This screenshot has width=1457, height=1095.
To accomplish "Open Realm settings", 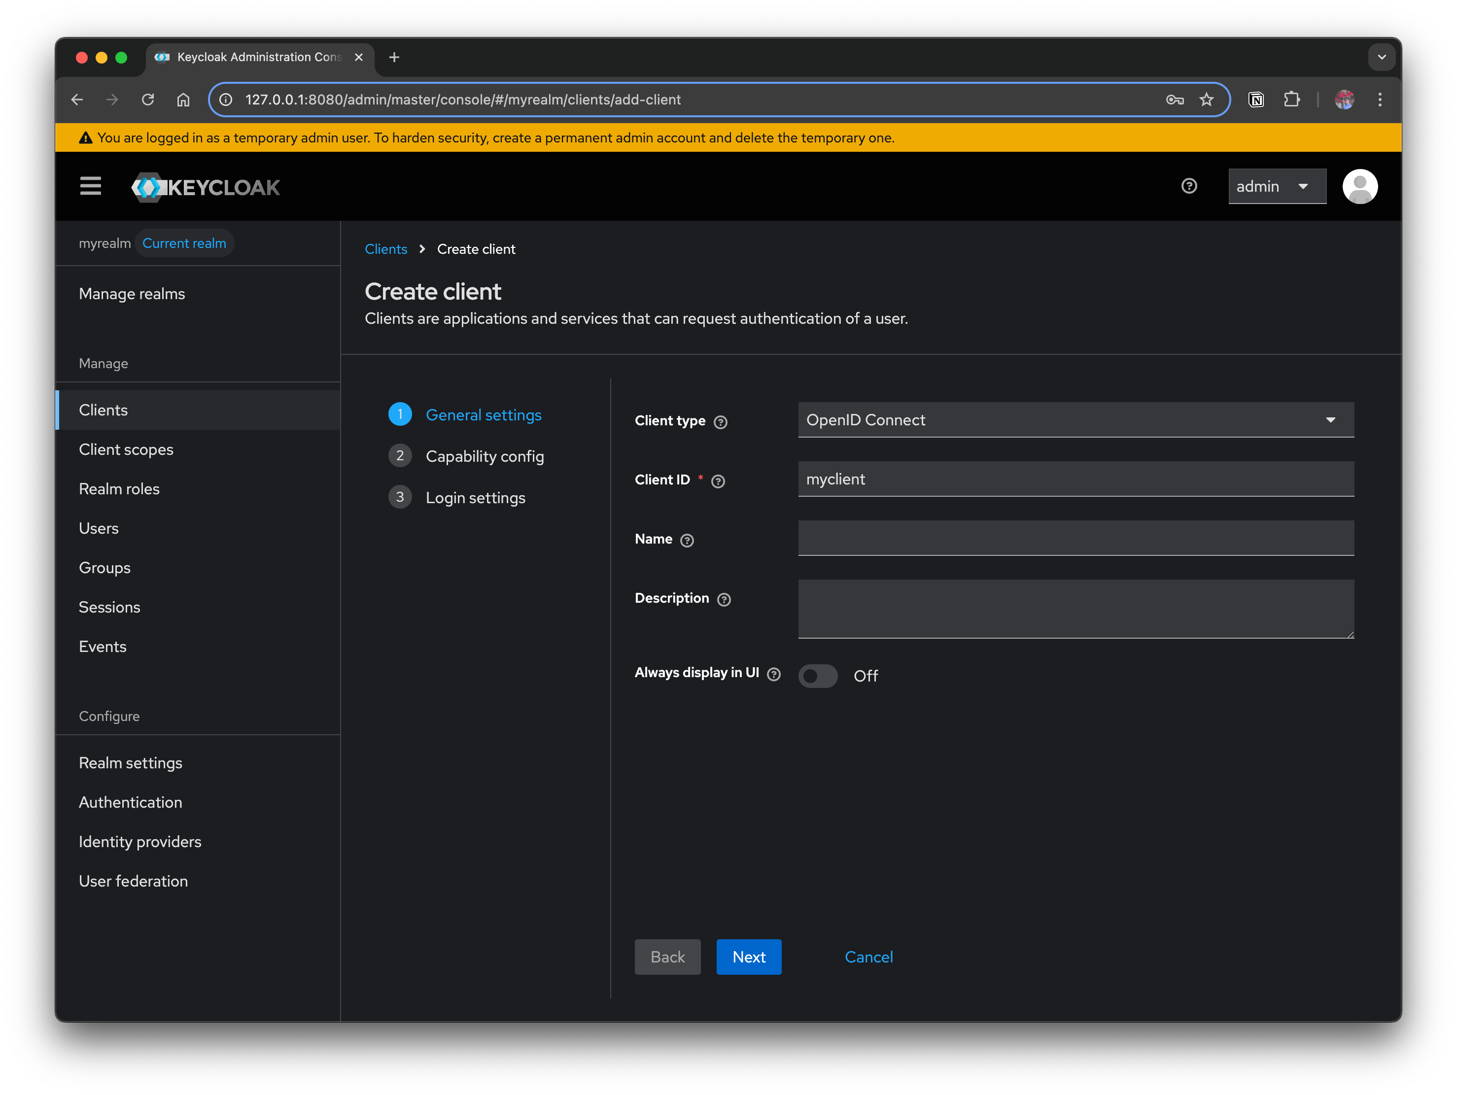I will 198,763.
